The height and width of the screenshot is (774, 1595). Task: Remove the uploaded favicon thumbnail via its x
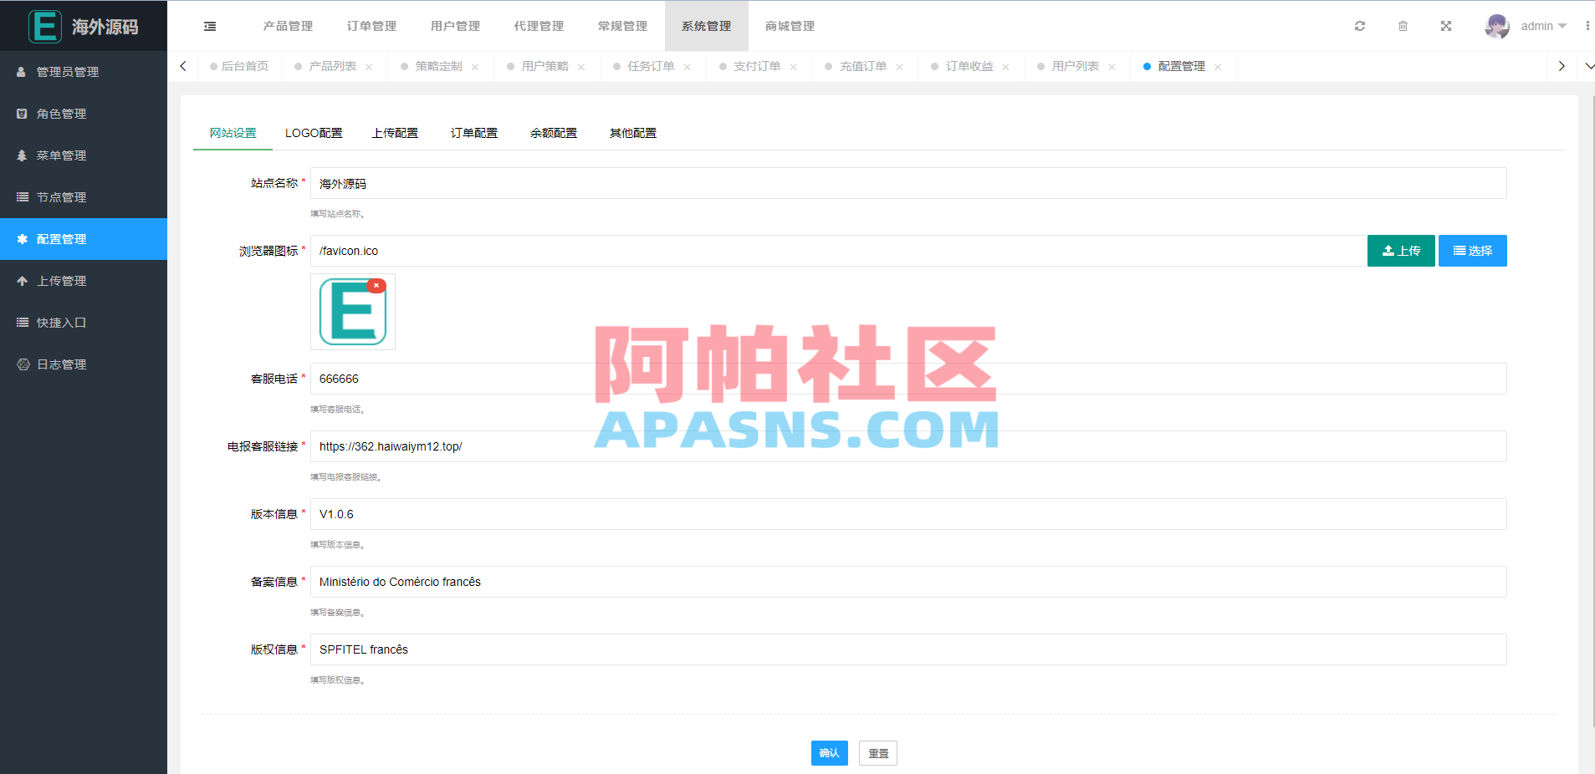pyautogui.click(x=377, y=285)
